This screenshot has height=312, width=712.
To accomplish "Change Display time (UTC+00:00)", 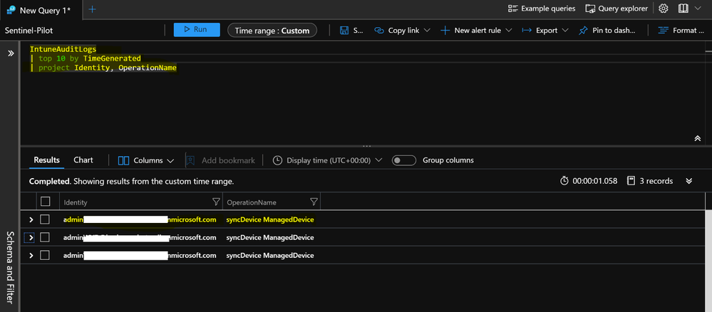I will 327,160.
